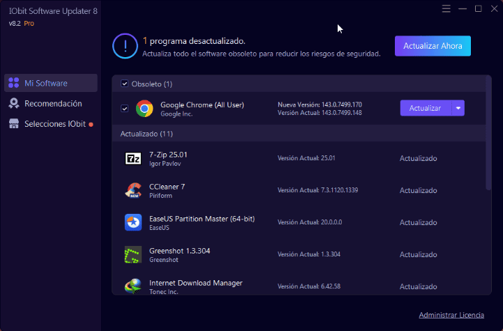The height and width of the screenshot is (331, 503).
Task: Click Versión Actual: 143.0.7499.148 text
Action: (x=320, y=113)
